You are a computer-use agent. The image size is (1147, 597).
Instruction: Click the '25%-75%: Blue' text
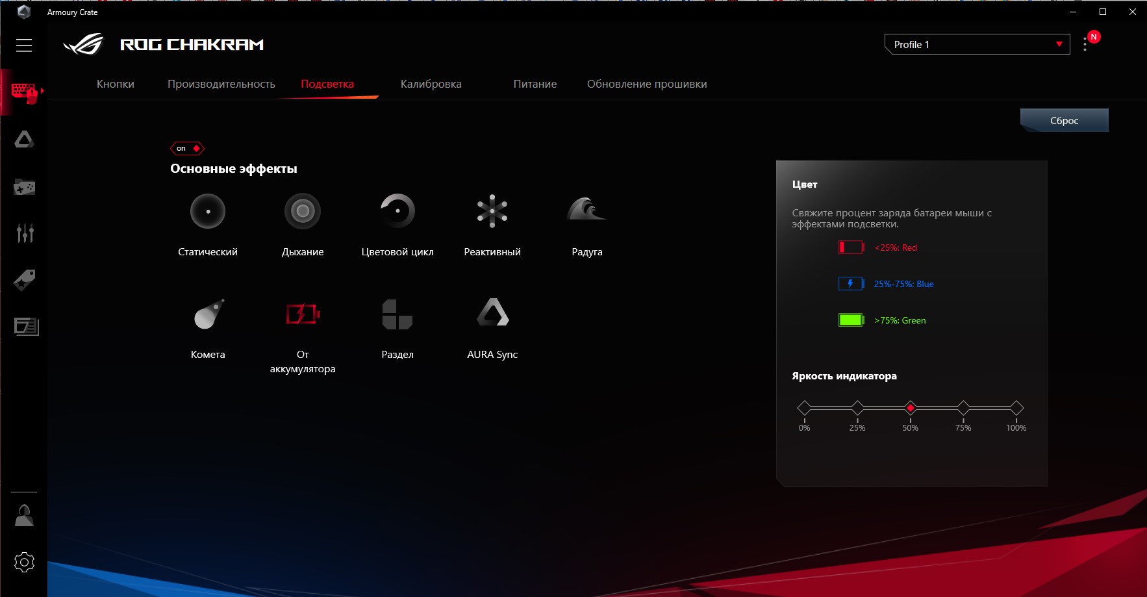[x=903, y=284]
